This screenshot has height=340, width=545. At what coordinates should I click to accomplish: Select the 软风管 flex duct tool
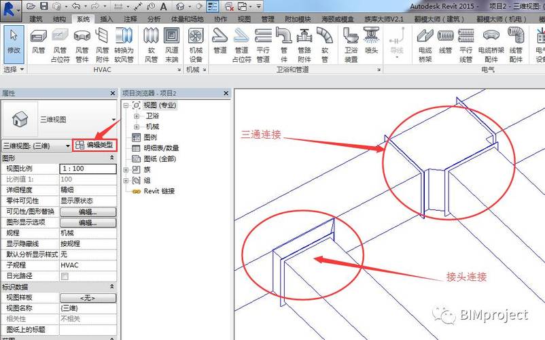click(x=151, y=45)
